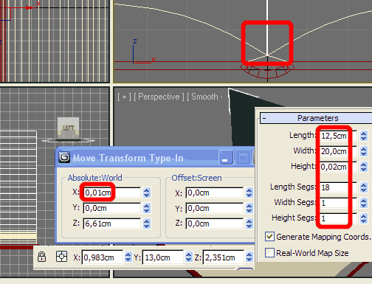Click the Width parameter spinner
Image resolution: width=372 pixels, height=284 pixels.
click(363, 151)
